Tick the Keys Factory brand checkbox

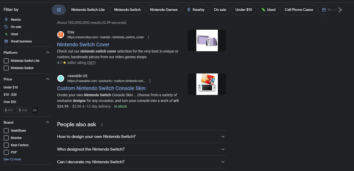[6, 145]
